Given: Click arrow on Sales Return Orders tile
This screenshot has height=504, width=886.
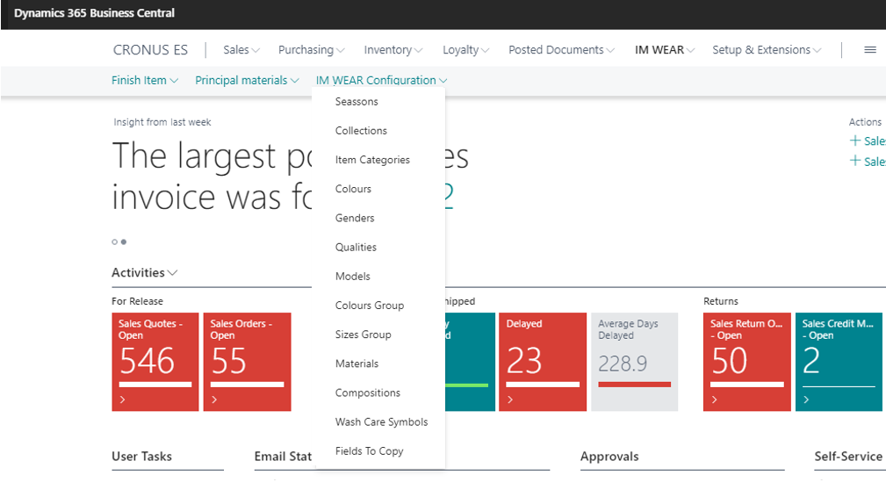Looking at the screenshot, I should [715, 400].
